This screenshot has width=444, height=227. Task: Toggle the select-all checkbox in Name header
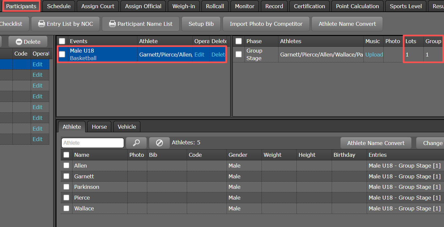click(66, 155)
